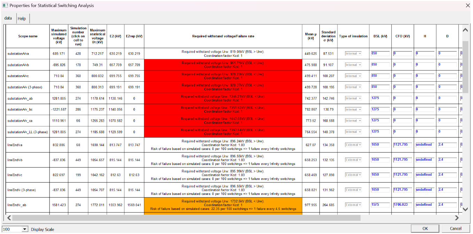
Task: Edit the BSL field showing 1575
Action: [380, 205]
